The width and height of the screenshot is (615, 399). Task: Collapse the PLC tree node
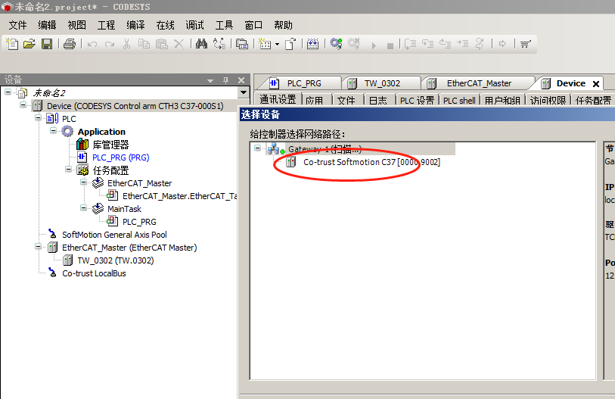point(38,118)
